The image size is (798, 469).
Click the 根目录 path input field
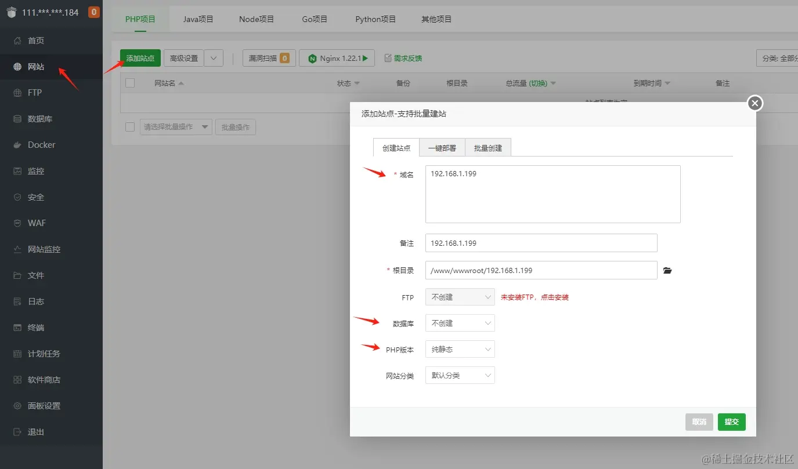[x=541, y=270]
